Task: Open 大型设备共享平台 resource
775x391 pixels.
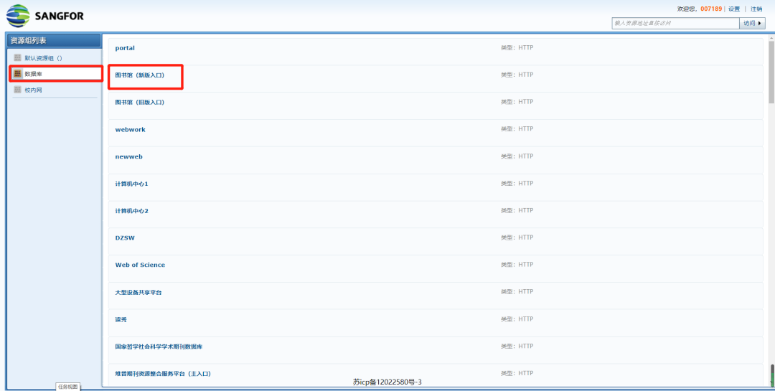Action: 138,293
